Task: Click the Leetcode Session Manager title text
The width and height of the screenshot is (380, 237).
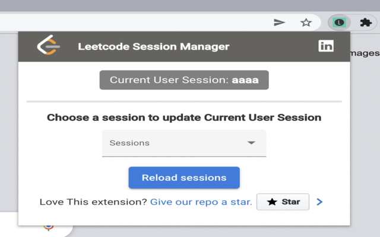Action: 153,46
